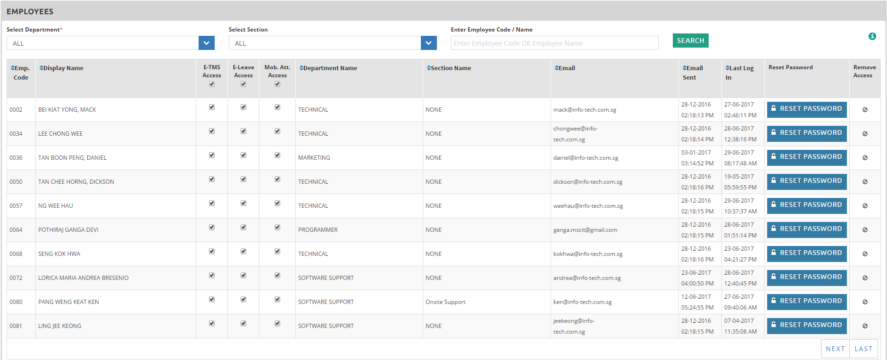Remove access for LORICA MARIA ANDREA BRESENIO
Screen dimensions: 887x360
(x=865, y=278)
